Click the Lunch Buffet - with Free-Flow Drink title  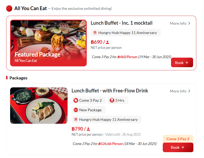[110, 91]
